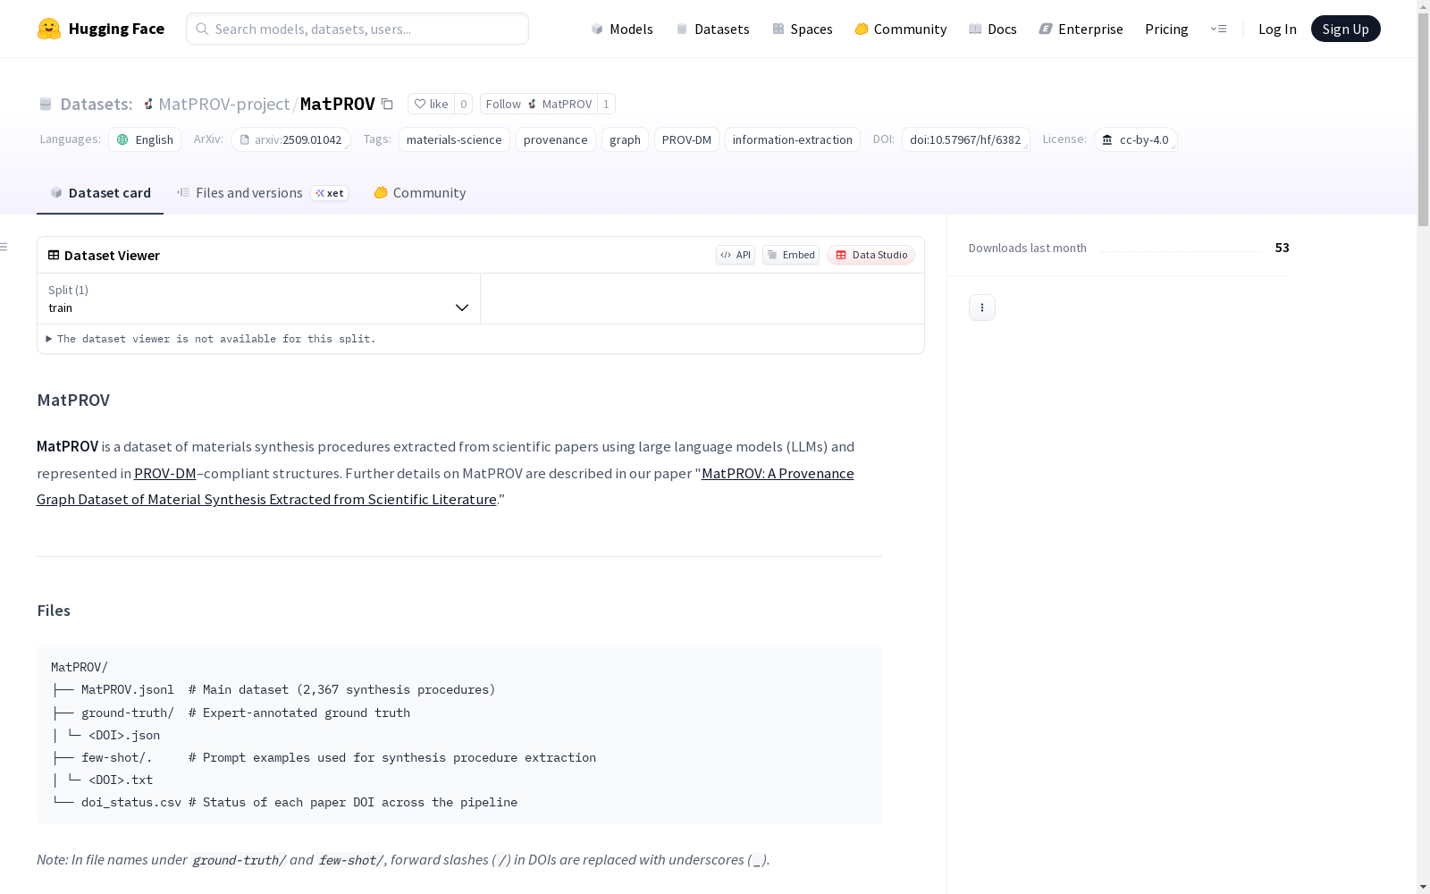Click the English language tag
The image size is (1430, 894).
pyautogui.click(x=145, y=139)
